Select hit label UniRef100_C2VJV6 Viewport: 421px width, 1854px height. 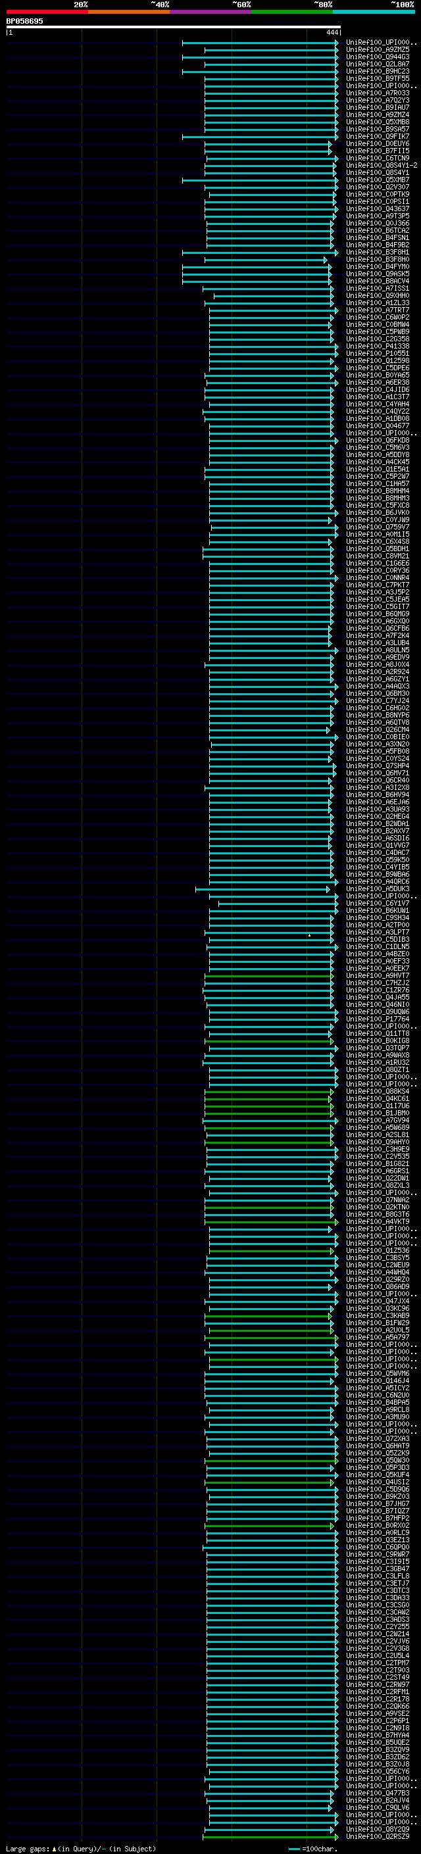pos(378,1642)
